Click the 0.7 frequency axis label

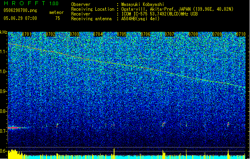tap(3, 131)
